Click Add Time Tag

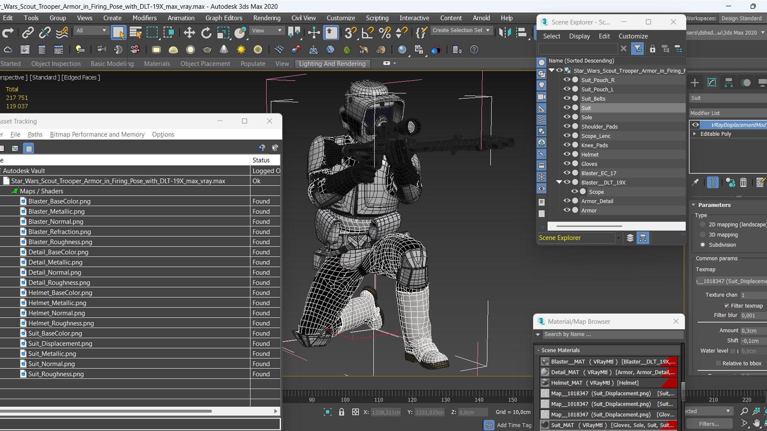[514, 425]
